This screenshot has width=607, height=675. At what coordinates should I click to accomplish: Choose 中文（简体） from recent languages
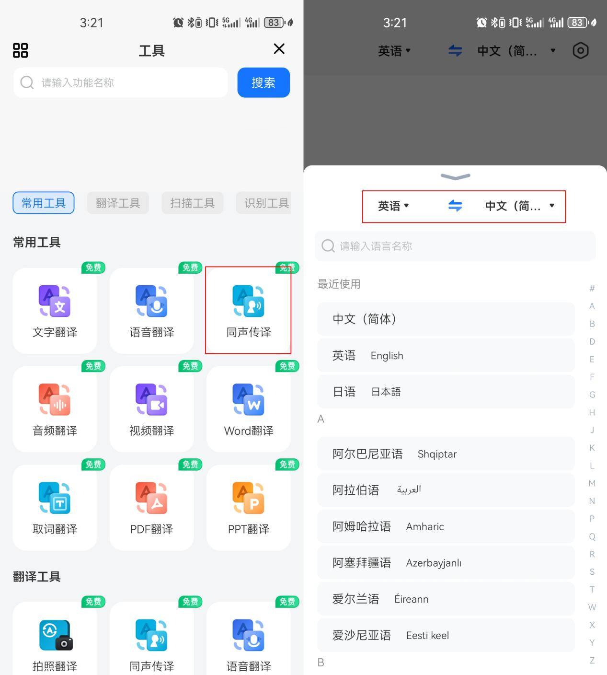(x=446, y=319)
